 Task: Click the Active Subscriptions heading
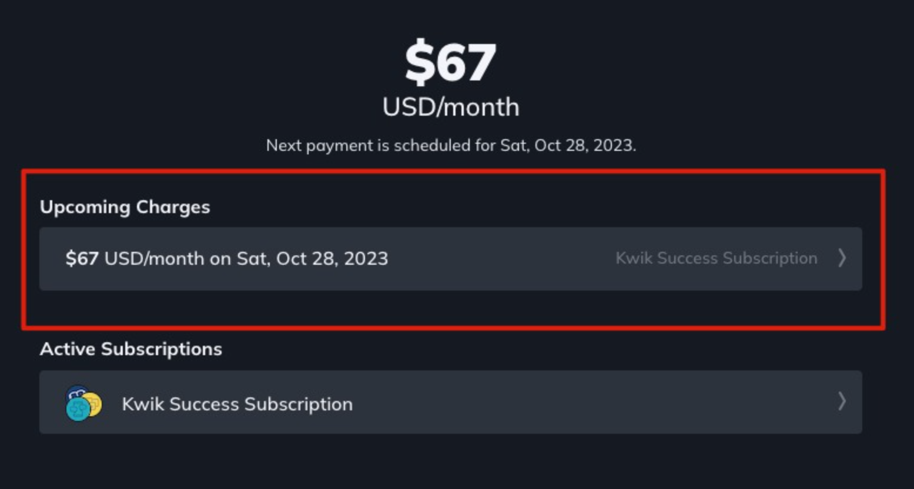pos(130,349)
